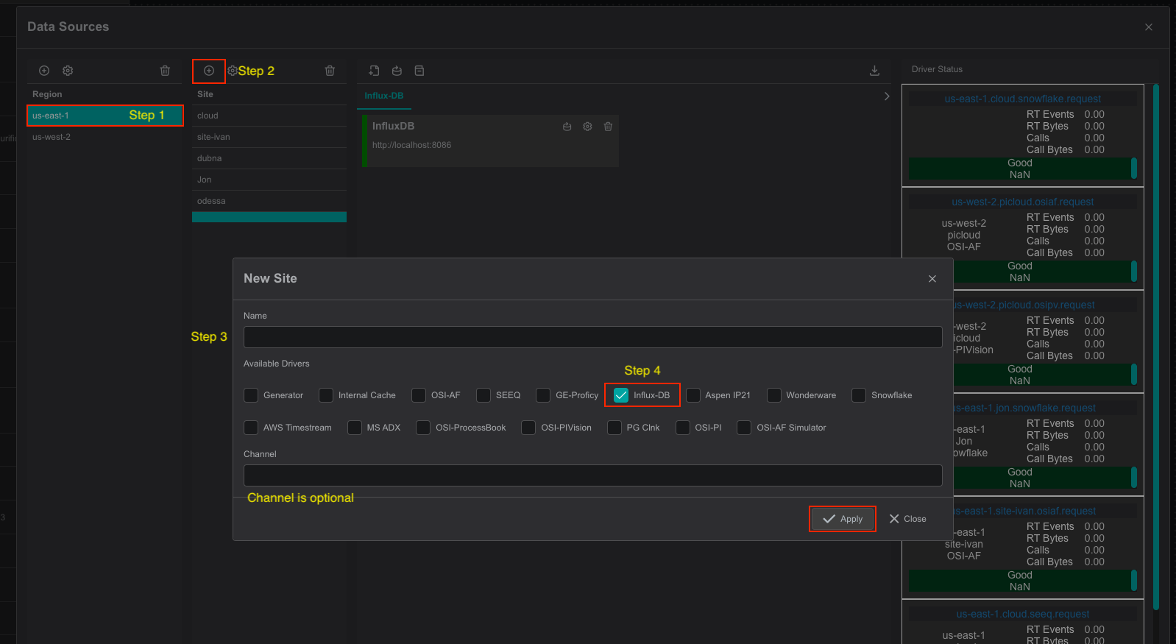1176x644 pixels.
Task: Tick the SEEQ driver checkbox
Action: point(483,395)
